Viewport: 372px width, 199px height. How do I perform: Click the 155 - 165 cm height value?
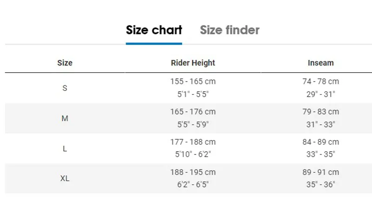pyautogui.click(x=193, y=82)
